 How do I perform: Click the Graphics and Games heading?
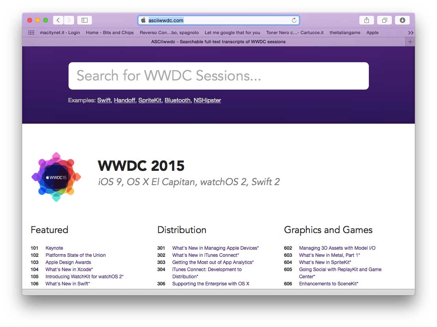tap(328, 230)
